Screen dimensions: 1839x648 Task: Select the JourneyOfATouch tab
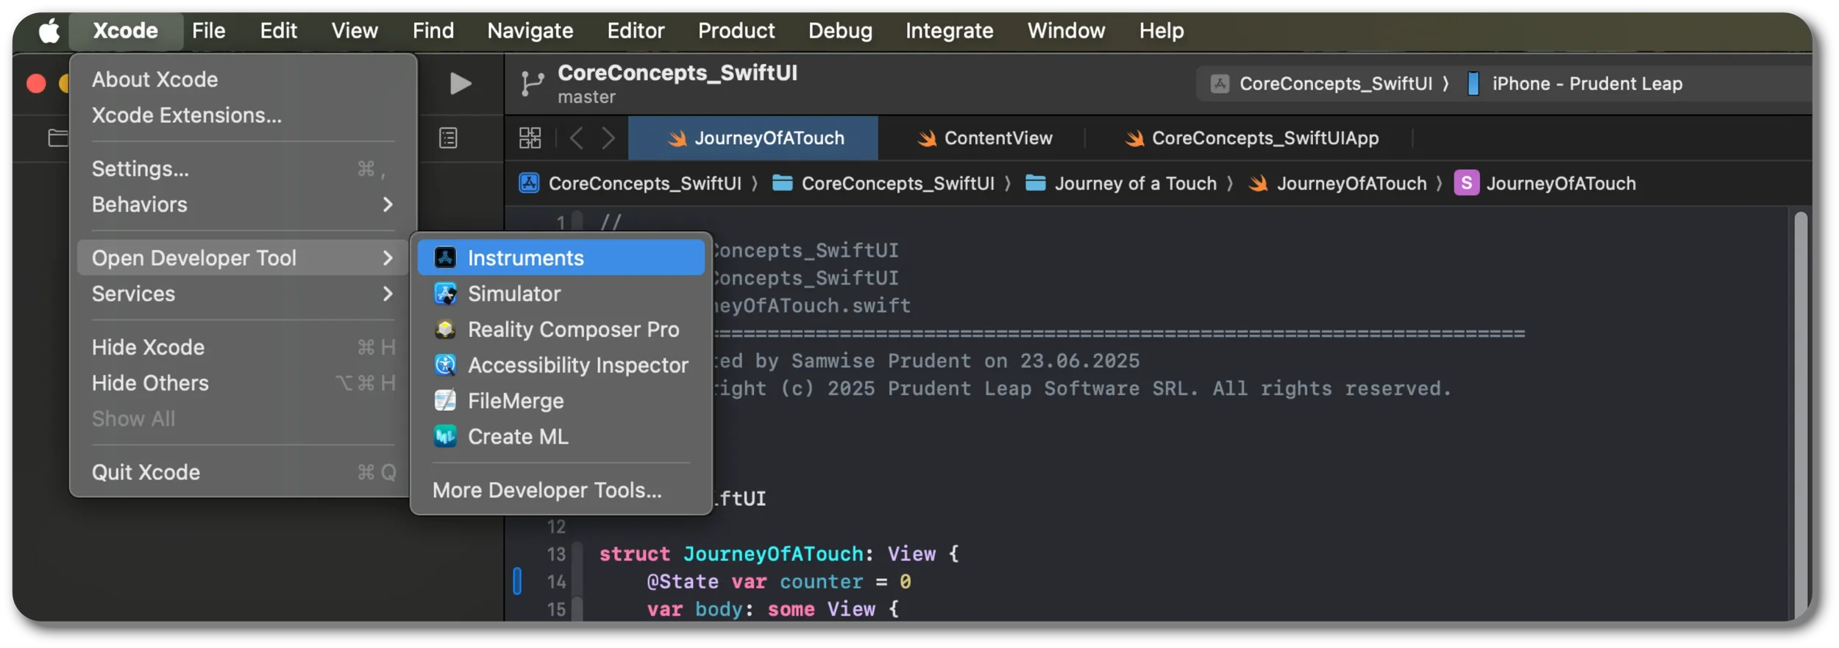click(753, 138)
